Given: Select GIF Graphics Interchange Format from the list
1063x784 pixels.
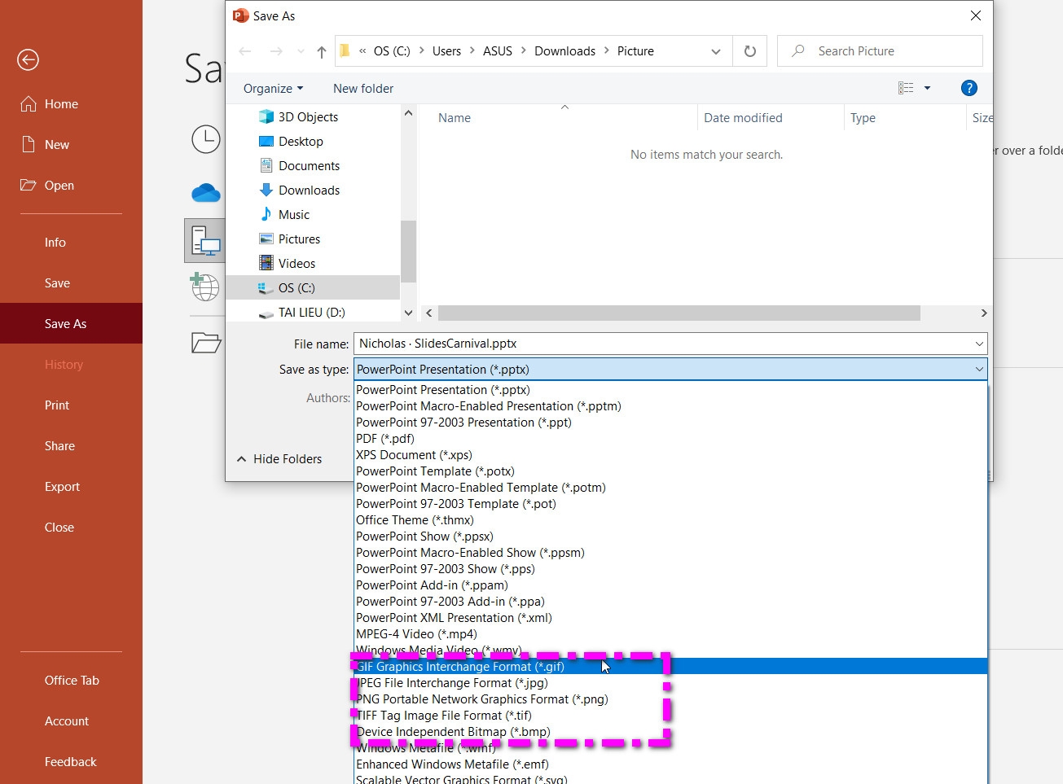Looking at the screenshot, I should tap(460, 666).
